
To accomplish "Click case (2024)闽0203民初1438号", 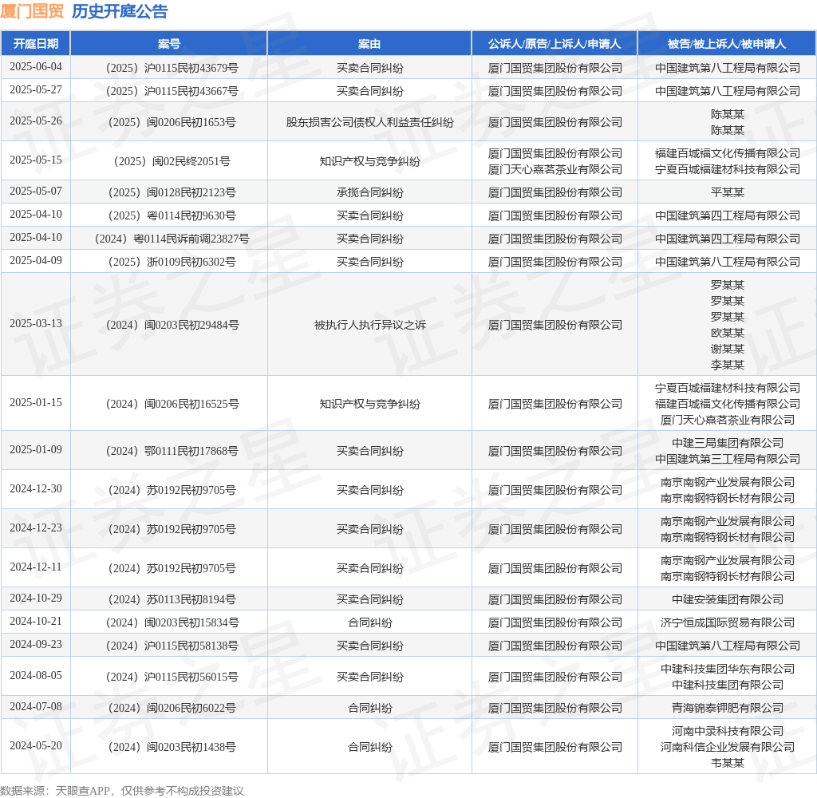I will click(x=172, y=748).
